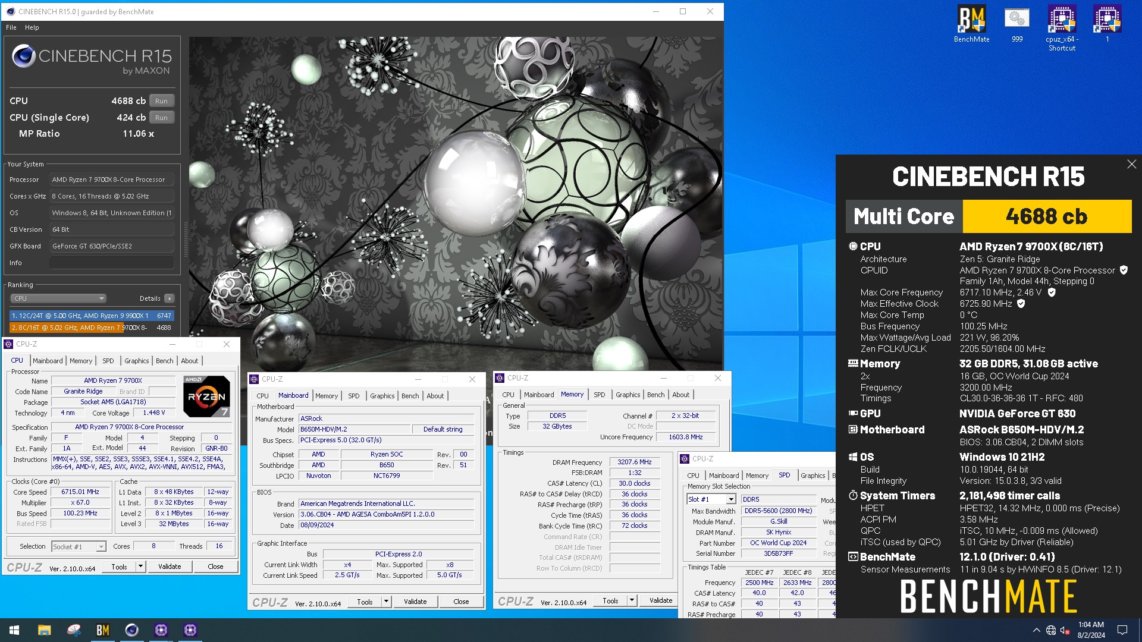Open the Slot #1 memory slot dropdown
Image resolution: width=1142 pixels, height=642 pixels.
(711, 499)
